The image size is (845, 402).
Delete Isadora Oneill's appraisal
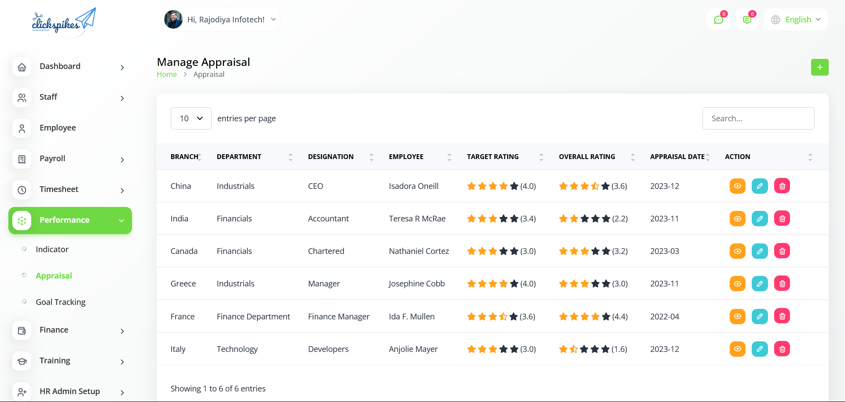[782, 186]
